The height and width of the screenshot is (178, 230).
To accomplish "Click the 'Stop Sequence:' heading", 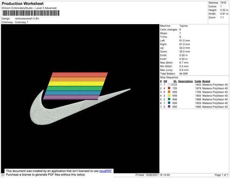I will coord(169,77).
